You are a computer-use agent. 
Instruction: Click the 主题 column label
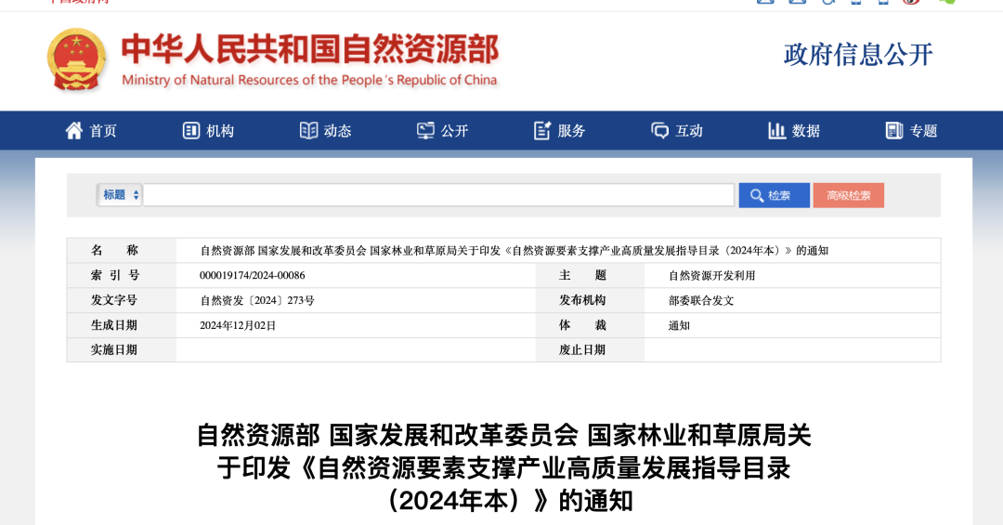point(582,275)
